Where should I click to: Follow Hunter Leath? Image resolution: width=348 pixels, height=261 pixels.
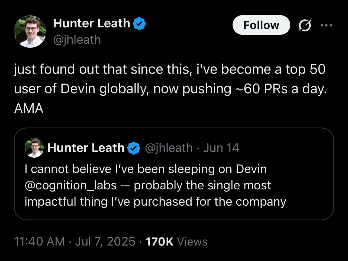click(x=261, y=25)
